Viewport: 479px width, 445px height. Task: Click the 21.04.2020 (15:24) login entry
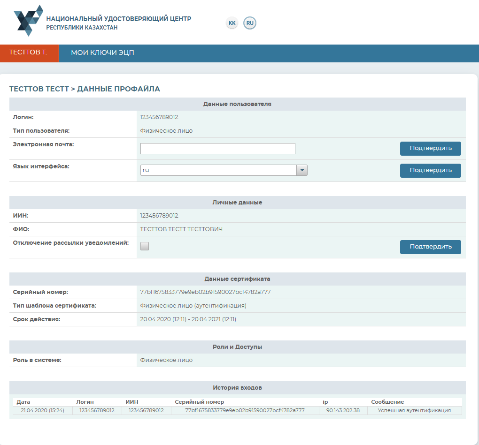click(x=42, y=410)
